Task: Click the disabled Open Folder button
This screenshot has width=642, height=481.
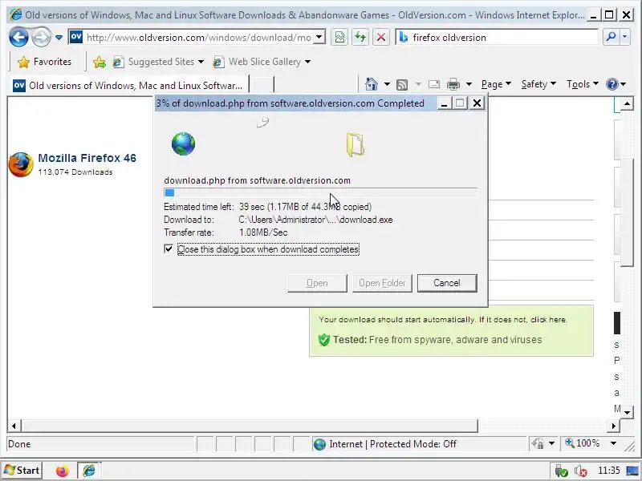Action: coord(382,283)
